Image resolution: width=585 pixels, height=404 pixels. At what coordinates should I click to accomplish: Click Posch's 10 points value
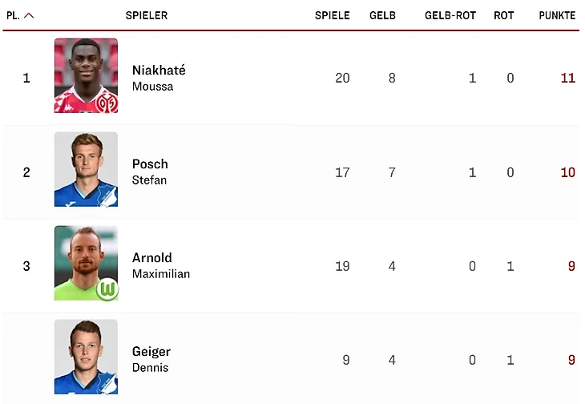click(567, 172)
